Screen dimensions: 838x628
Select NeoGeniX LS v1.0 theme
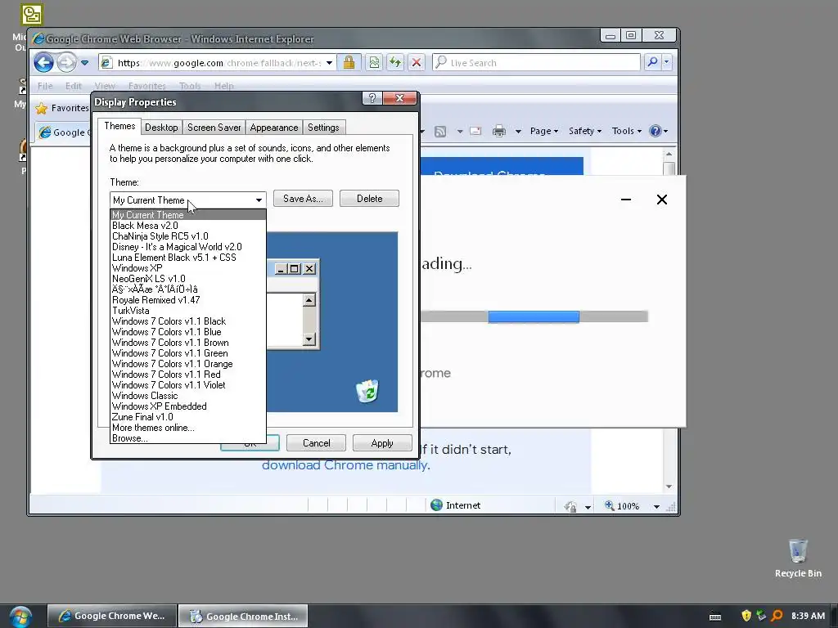pos(187,279)
